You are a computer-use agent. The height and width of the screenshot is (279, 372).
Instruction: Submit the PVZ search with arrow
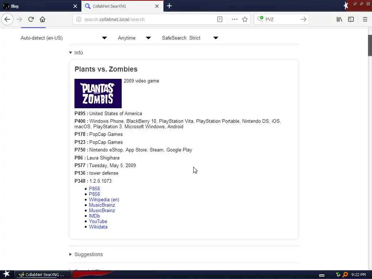(303, 20)
